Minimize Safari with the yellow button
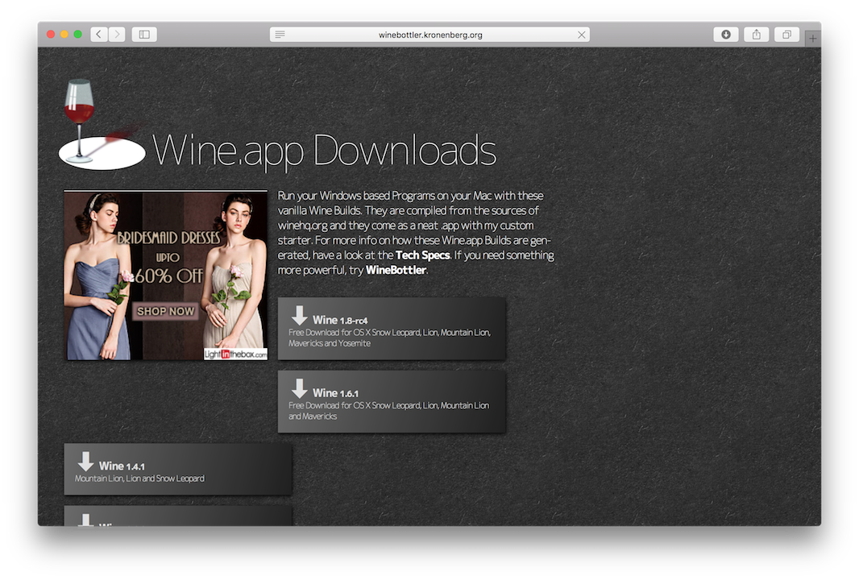Viewport: 859px width, 580px height. point(64,35)
